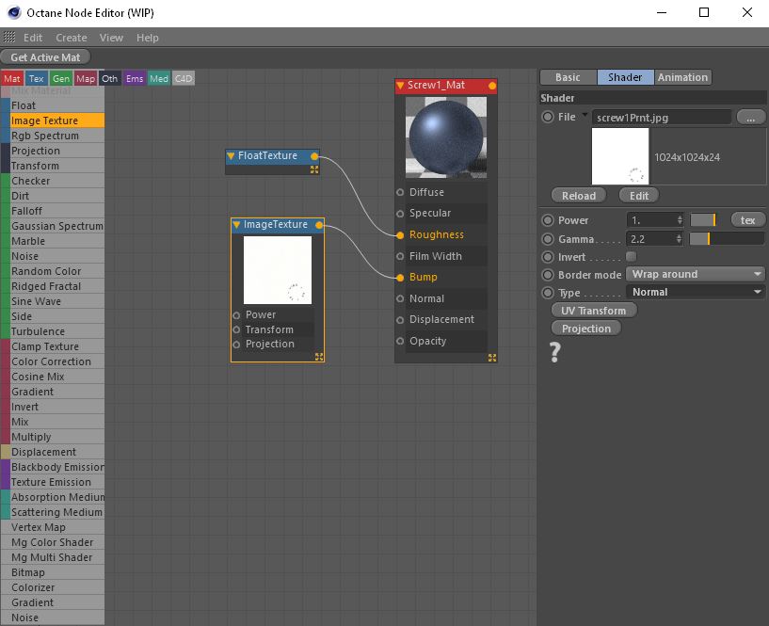Image resolution: width=769 pixels, height=626 pixels.
Task: Click the Roughness input socket on Screw1_Mat
Action: [x=402, y=234]
